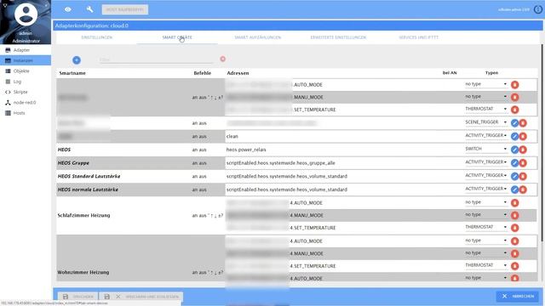Delete Wohnzimmer Heizung 4.MANU_MODE address
Screen dimensions: 545x306
514,253
